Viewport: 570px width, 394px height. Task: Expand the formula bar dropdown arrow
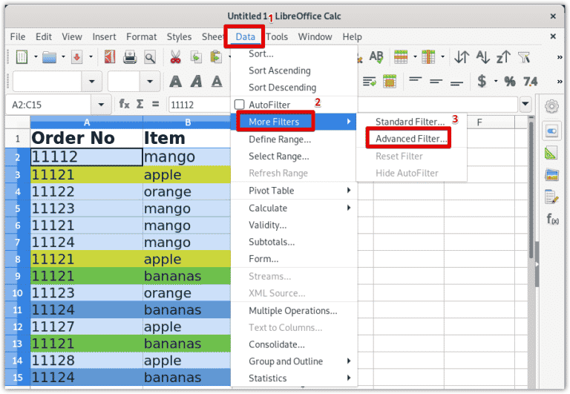coord(526,105)
